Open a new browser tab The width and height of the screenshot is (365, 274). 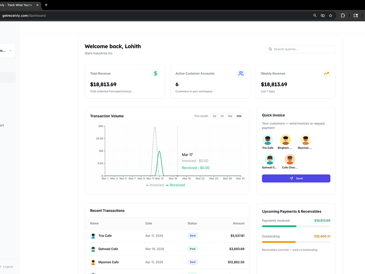click(x=46, y=5)
